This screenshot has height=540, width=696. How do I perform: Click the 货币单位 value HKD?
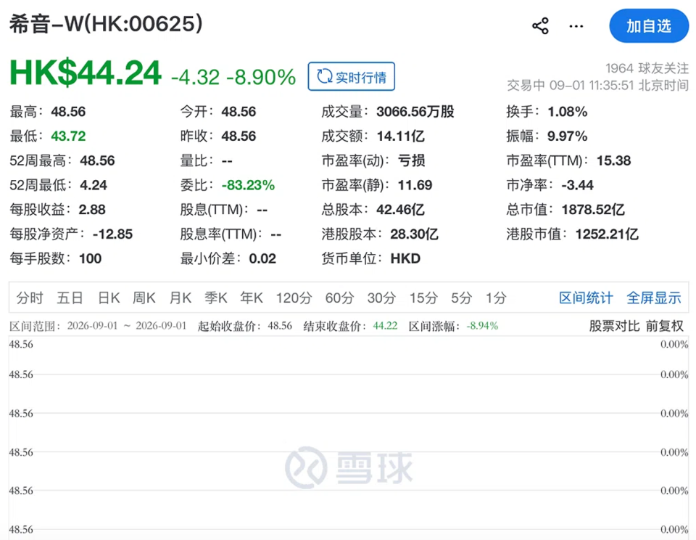pos(405,258)
